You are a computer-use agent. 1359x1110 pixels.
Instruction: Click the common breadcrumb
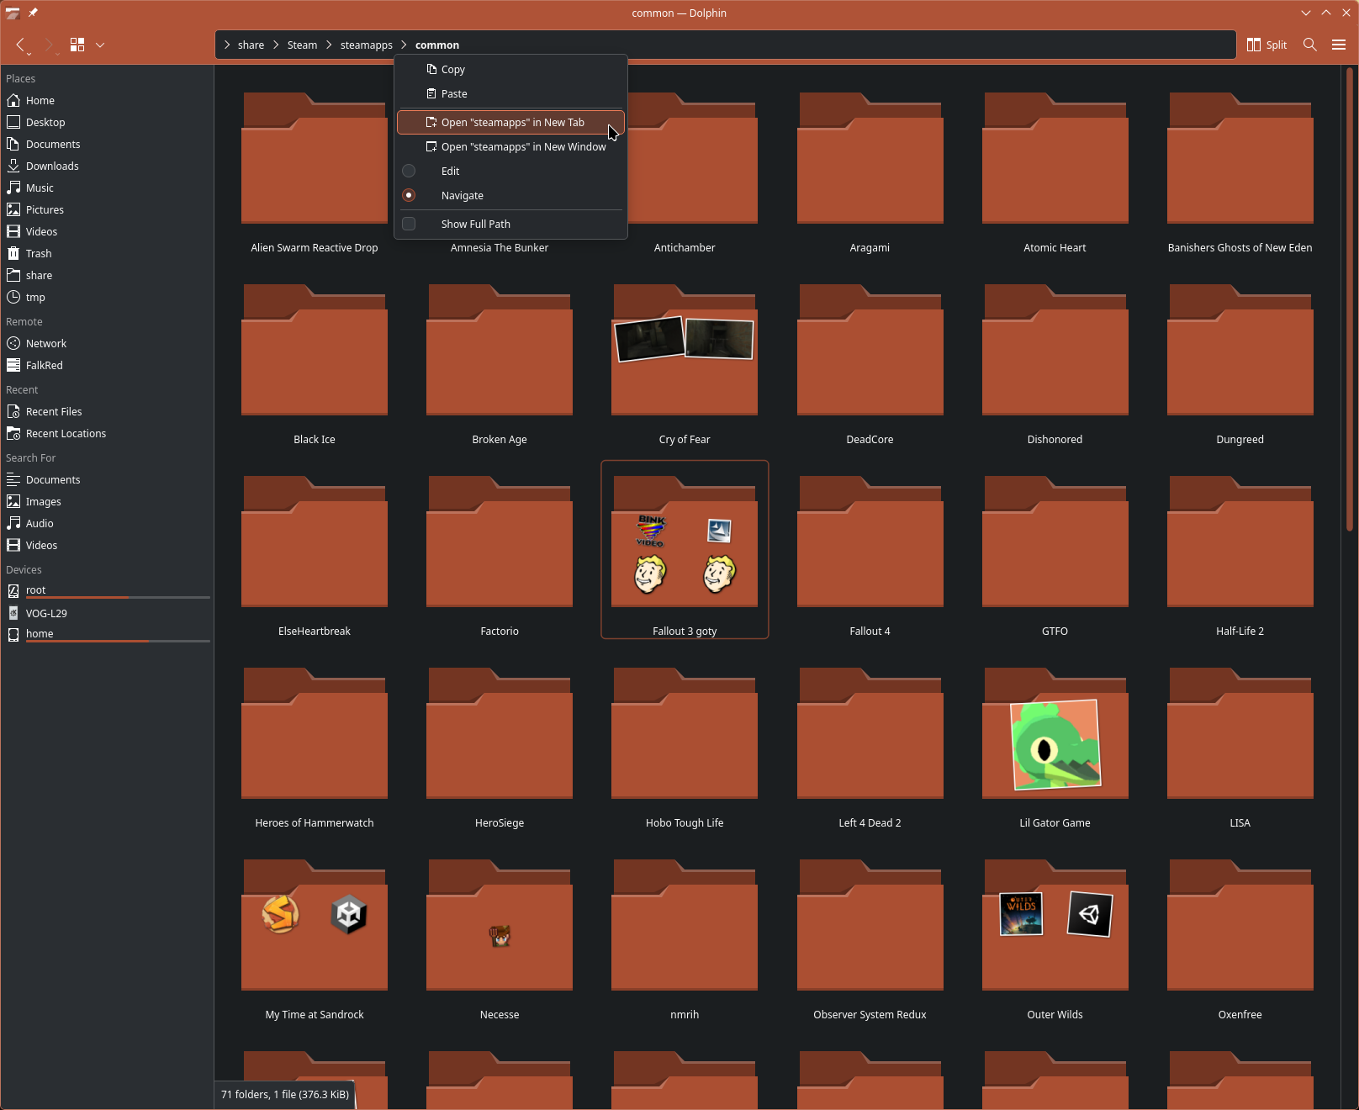437,45
